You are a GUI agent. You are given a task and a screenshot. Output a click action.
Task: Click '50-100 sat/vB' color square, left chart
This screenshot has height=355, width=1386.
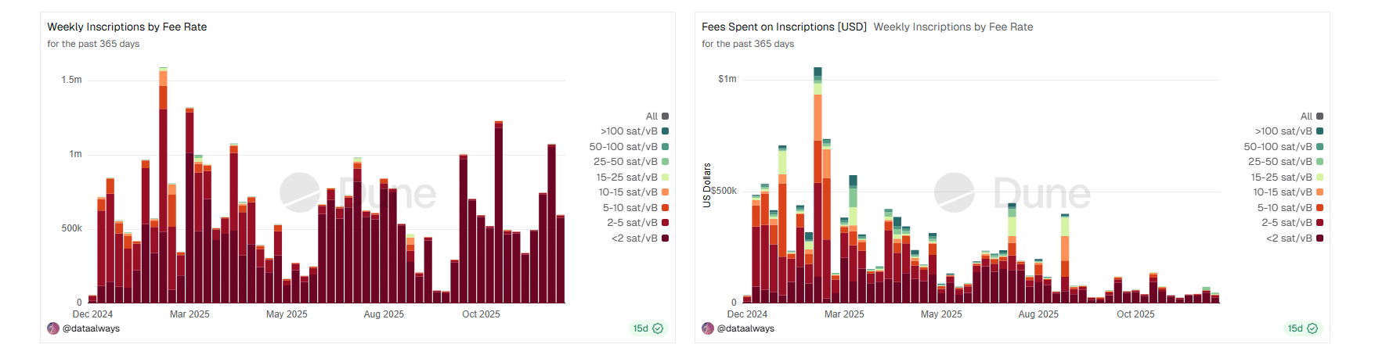[x=666, y=147]
